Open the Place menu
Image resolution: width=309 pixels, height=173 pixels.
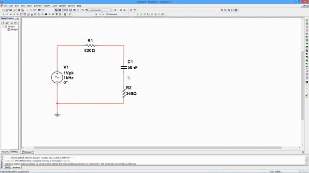(x=23, y=6)
